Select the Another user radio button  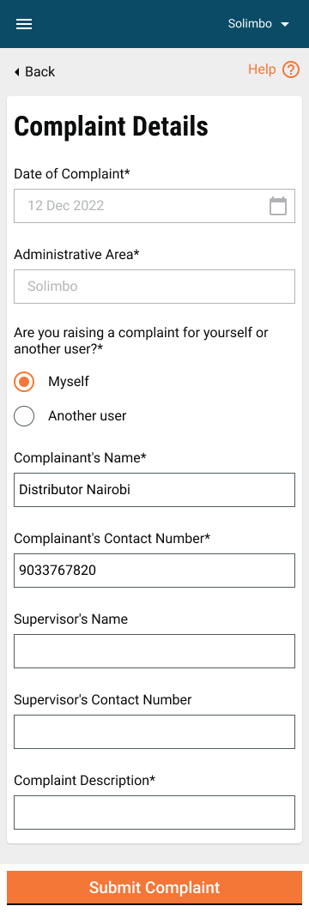pos(24,416)
